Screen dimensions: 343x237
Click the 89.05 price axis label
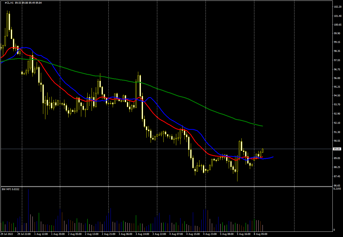[337, 158]
